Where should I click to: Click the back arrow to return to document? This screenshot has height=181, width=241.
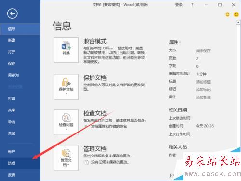tap(13, 13)
